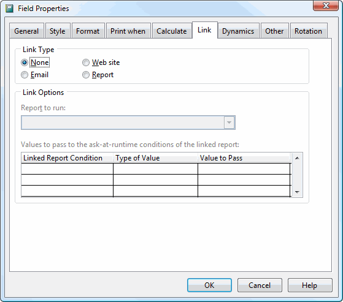Click the Cancel button
Image resolution: width=343 pixels, height=302 pixels.
pyautogui.click(x=260, y=285)
